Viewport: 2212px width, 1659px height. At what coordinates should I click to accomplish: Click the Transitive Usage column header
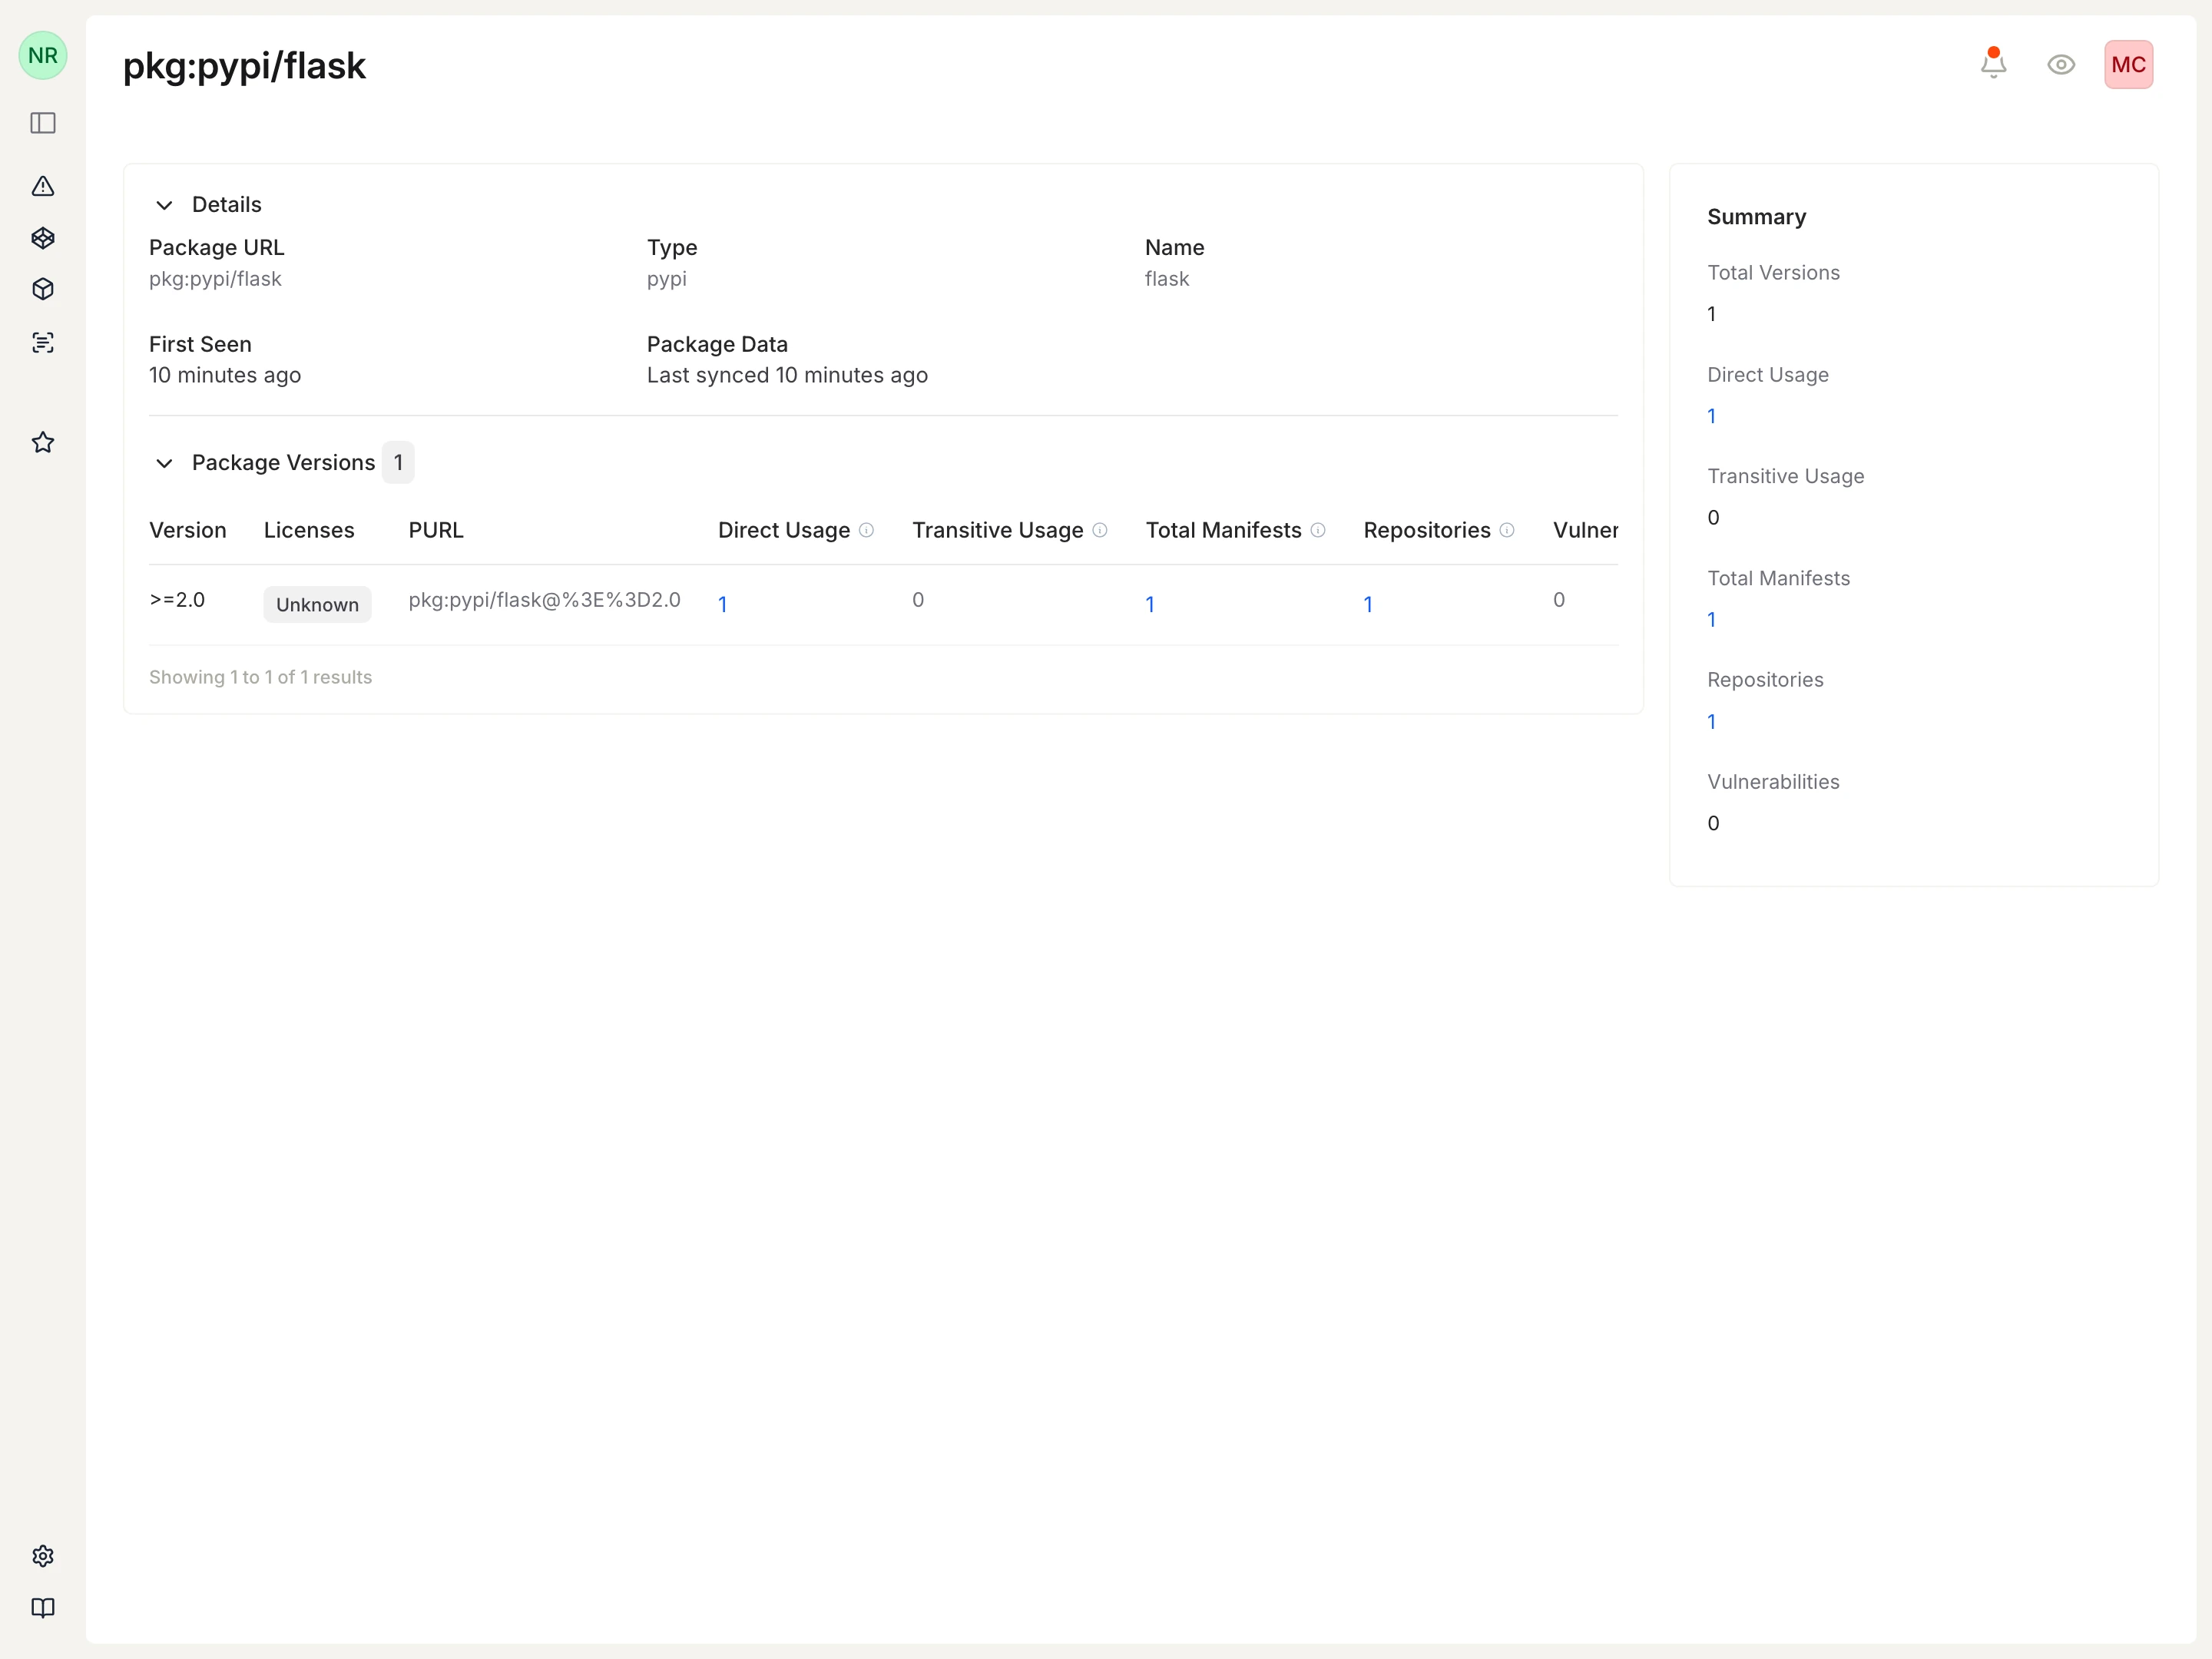click(x=997, y=530)
